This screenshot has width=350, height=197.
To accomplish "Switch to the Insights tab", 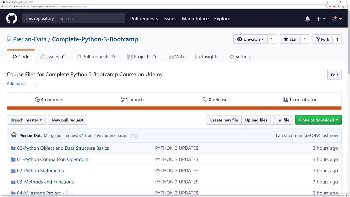I will pyautogui.click(x=207, y=57).
